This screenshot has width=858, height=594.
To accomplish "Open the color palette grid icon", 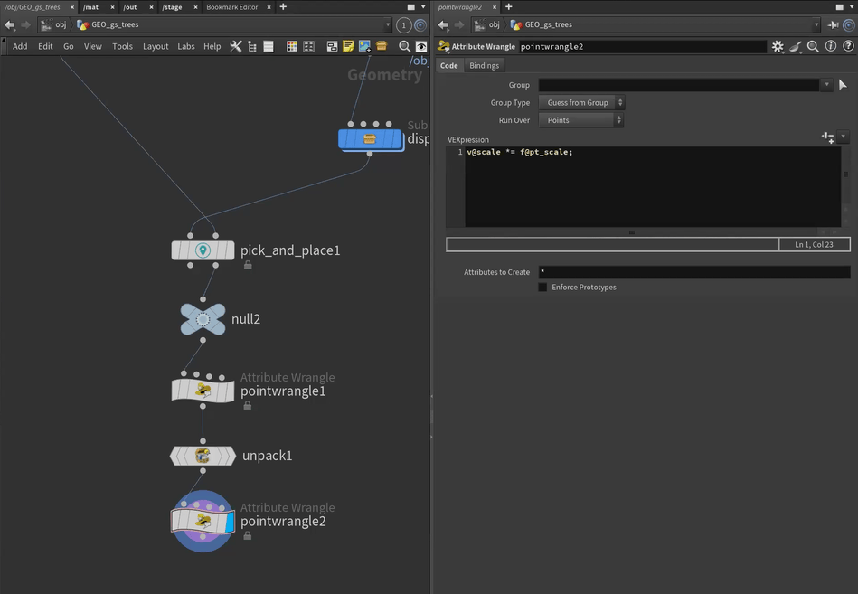I will pyautogui.click(x=292, y=46).
